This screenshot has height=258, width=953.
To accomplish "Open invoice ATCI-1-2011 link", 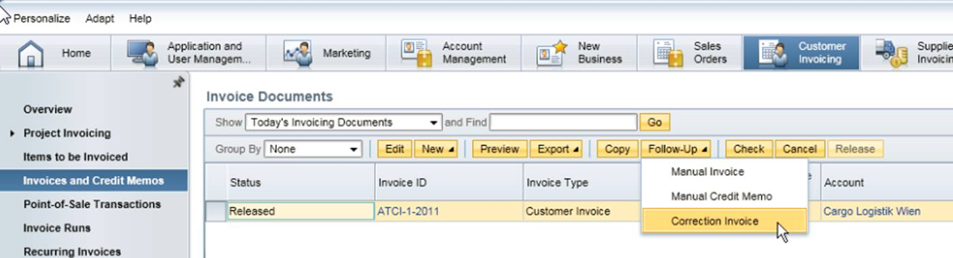I will (408, 212).
